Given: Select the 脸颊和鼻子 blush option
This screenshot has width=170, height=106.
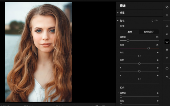Looking at the screenshot, I should pyautogui.click(x=148, y=32).
